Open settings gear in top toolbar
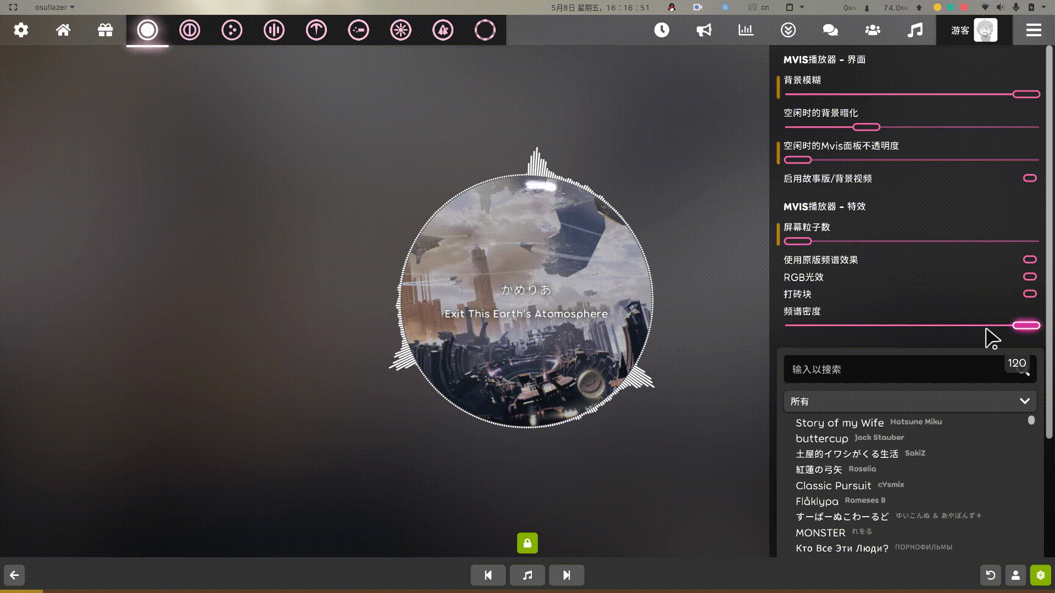Viewport: 1055px width, 593px height. point(21,30)
